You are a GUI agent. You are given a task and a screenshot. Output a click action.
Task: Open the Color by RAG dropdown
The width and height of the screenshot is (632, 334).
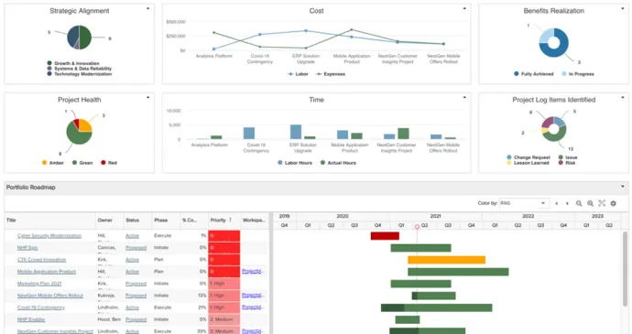[524, 203]
